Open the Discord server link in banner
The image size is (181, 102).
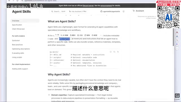click(x=88, y=6)
